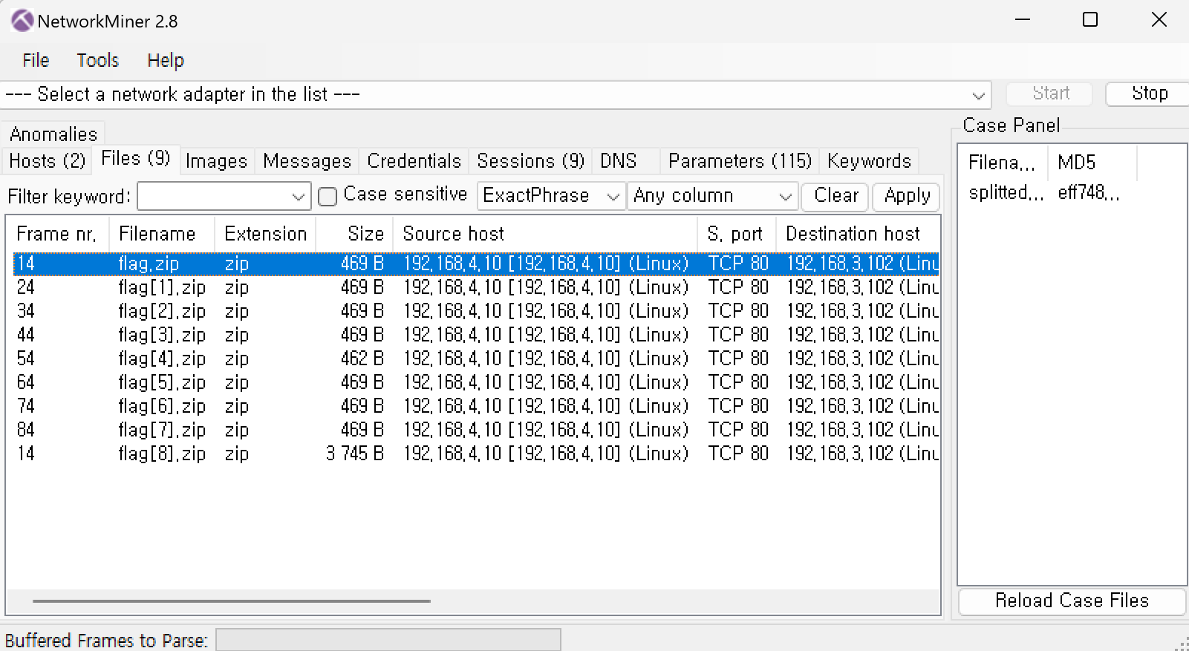Open the Any column dropdown
This screenshot has width=1189, height=651.
(x=712, y=196)
